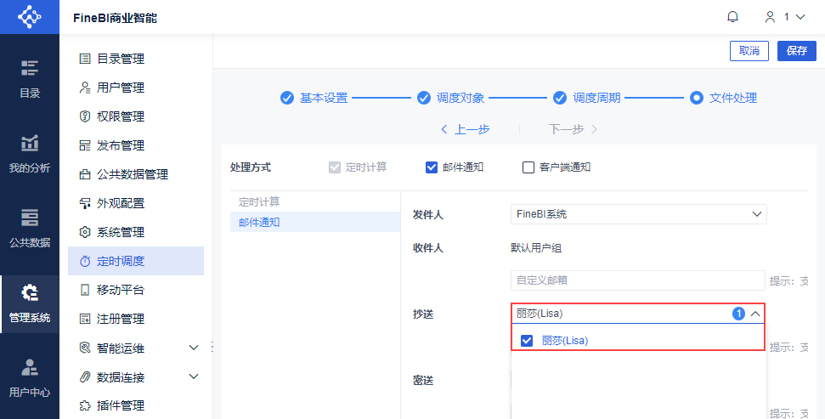Click the 用户管理 person icon
The width and height of the screenshot is (825, 419).
[85, 88]
